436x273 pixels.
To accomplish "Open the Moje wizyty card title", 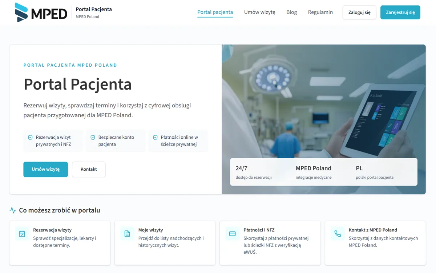I will pos(150,230).
